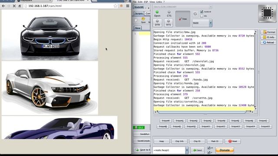This screenshot has height=156, width=278.
Task: Uncheck the Autoscroll checkbox
Action: 202,12
